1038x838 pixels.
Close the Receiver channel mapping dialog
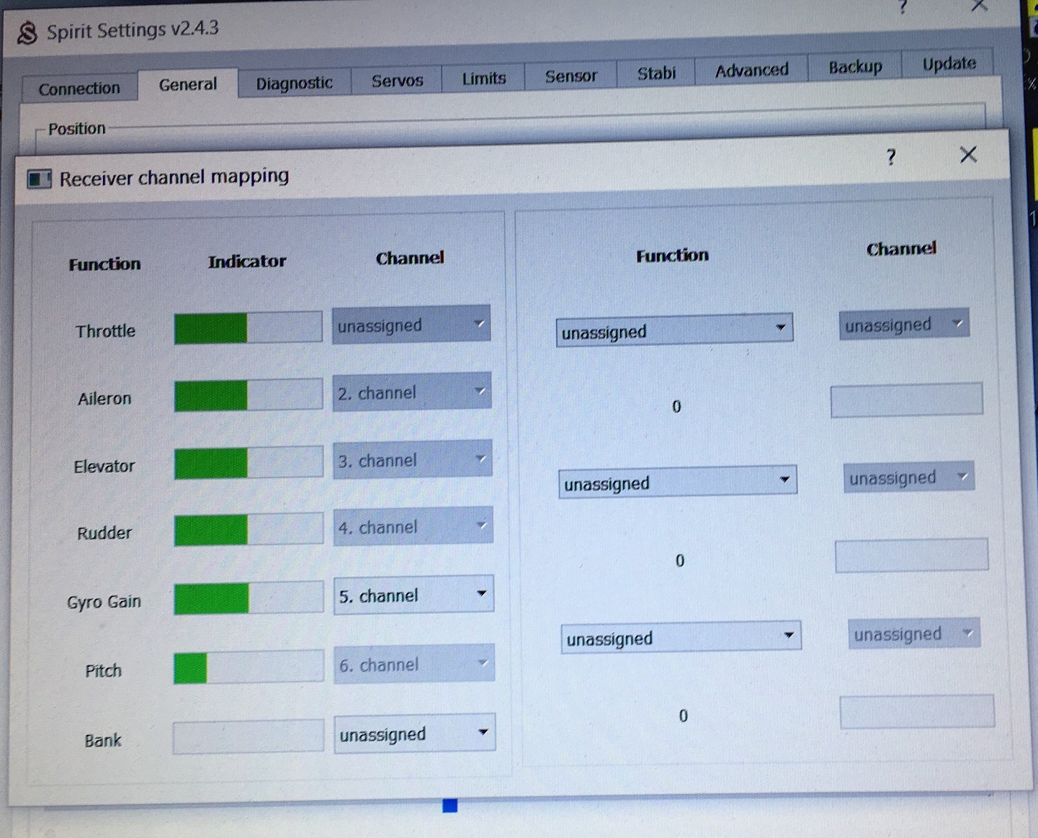(968, 155)
